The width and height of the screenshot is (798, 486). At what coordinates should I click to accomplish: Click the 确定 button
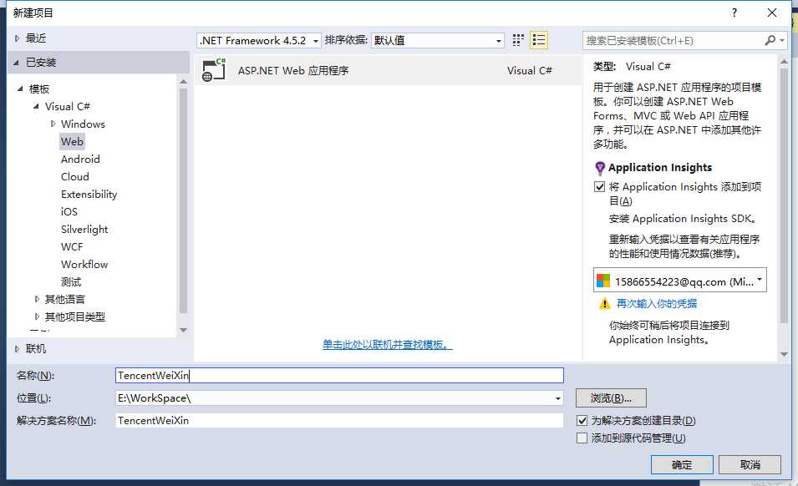click(x=682, y=464)
